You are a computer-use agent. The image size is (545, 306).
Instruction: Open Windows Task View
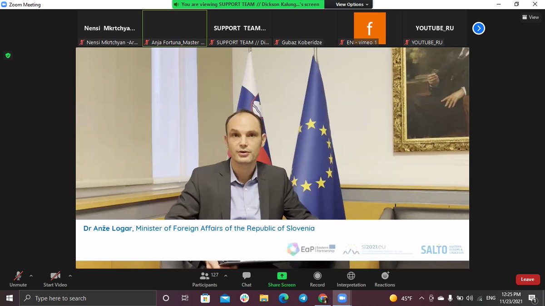click(185, 298)
